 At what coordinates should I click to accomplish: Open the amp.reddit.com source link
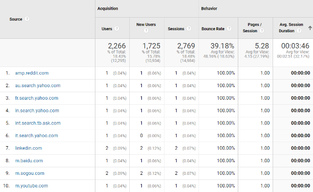pos(32,73)
